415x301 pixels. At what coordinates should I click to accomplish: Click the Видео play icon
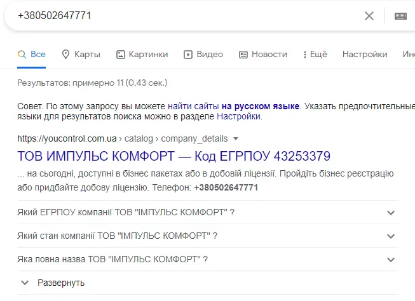(188, 55)
